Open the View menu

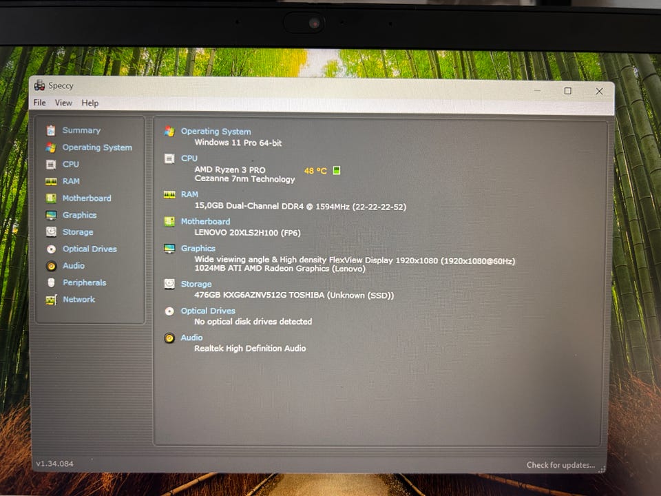(x=63, y=103)
